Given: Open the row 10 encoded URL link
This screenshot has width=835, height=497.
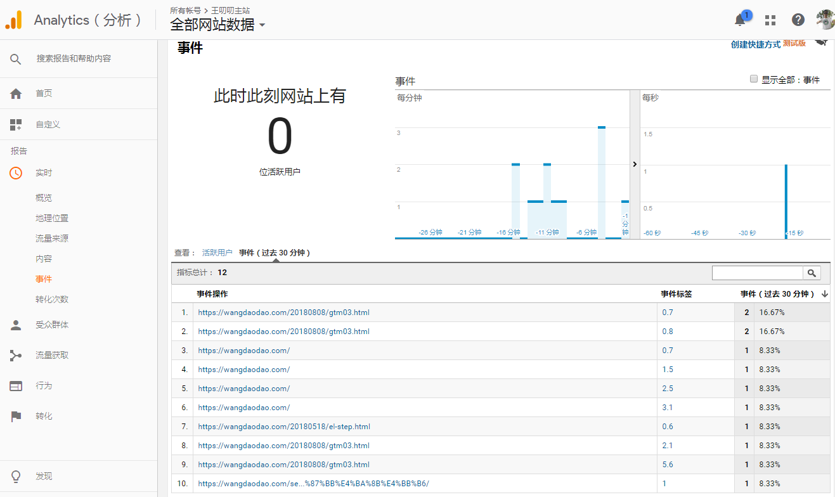Looking at the screenshot, I should point(313,484).
